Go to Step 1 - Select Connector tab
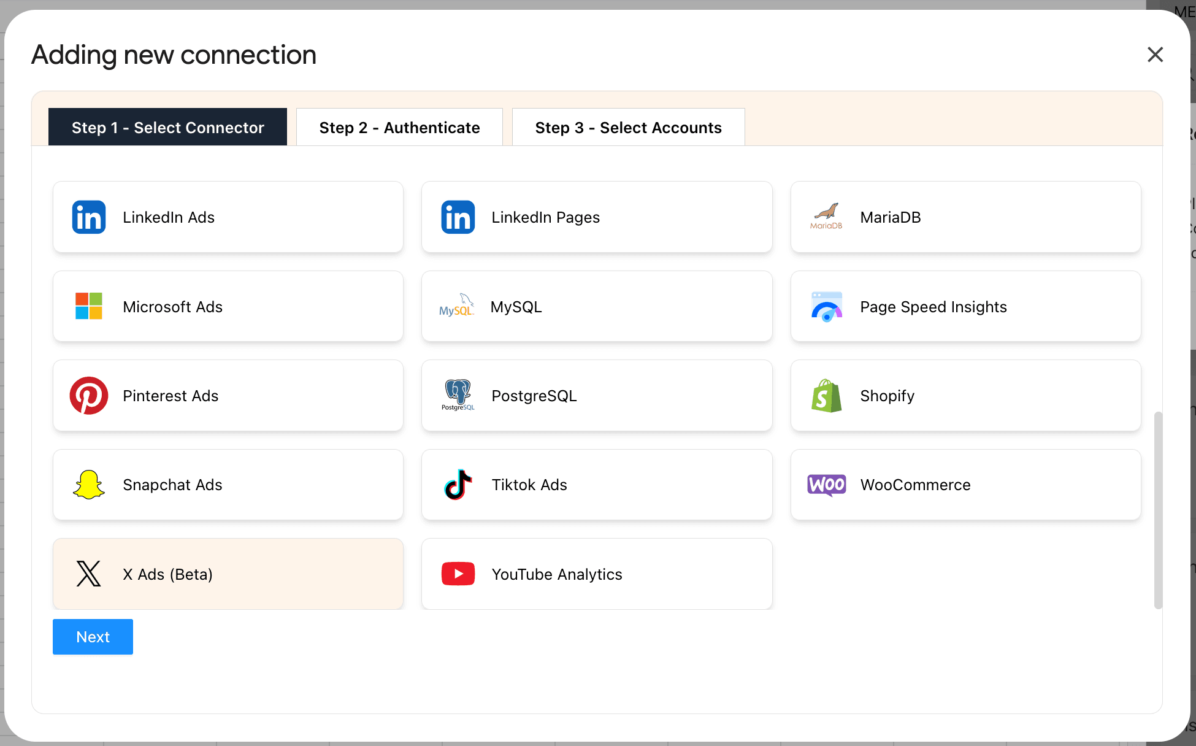Screen dimensions: 1196x746 pos(167,128)
